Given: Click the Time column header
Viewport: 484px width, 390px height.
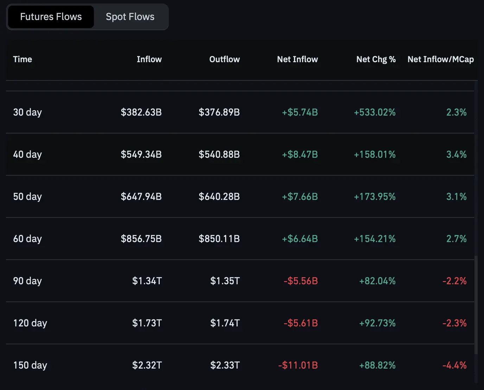Looking at the screenshot, I should pos(22,59).
